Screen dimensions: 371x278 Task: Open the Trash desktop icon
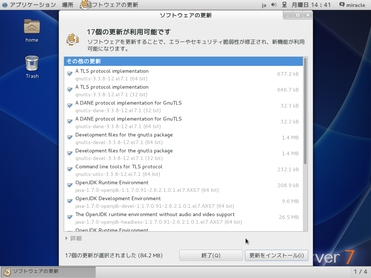(x=32, y=63)
